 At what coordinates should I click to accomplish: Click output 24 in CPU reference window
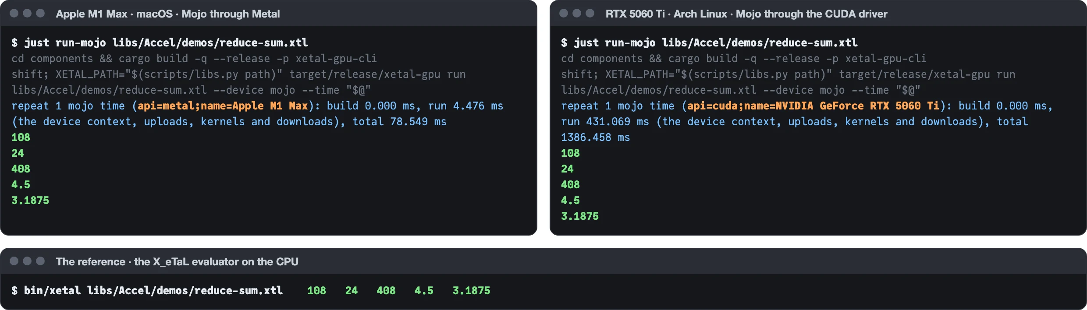point(352,291)
